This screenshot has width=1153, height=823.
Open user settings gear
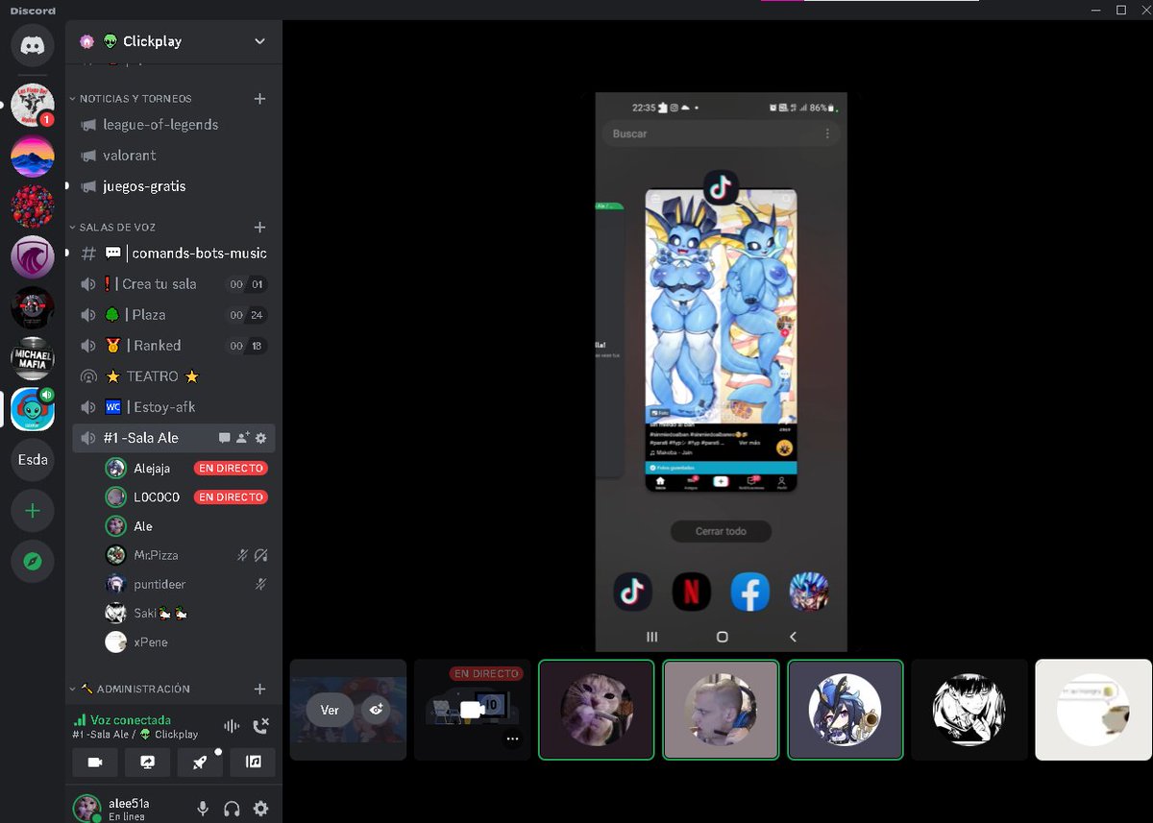[260, 809]
